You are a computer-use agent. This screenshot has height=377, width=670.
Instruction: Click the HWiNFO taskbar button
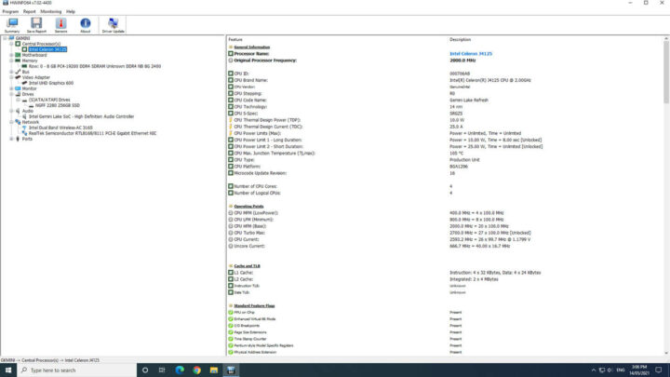click(x=231, y=370)
